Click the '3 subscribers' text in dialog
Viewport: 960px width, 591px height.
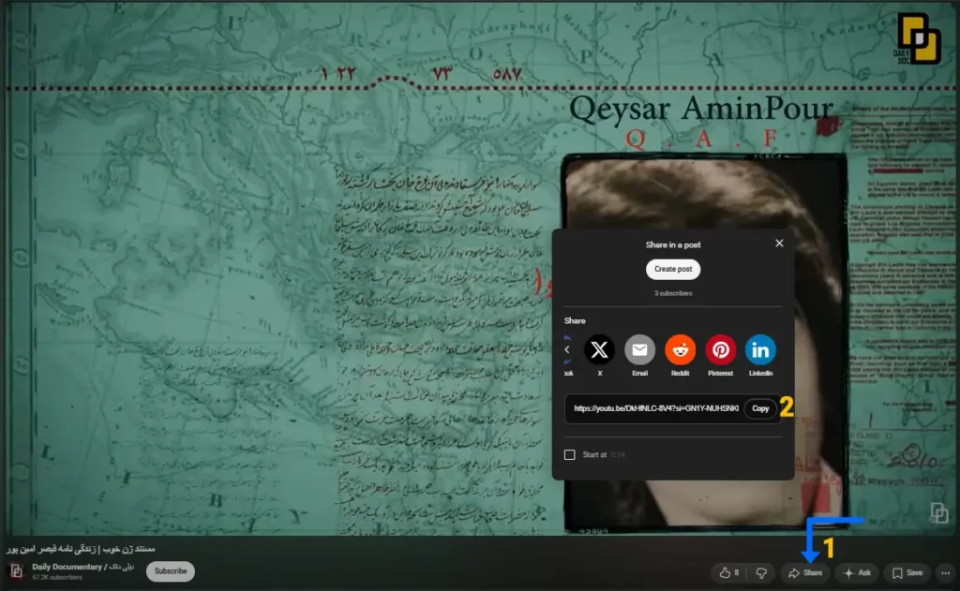click(673, 294)
